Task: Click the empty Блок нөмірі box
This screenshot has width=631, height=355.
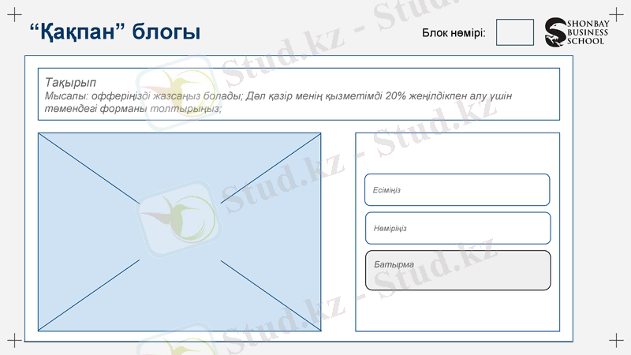Action: 514,32
